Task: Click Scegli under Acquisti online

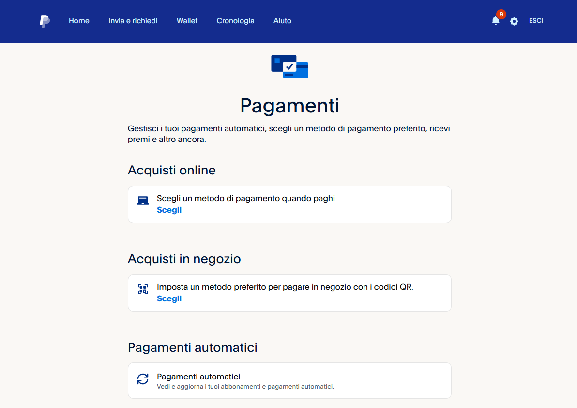Action: tap(169, 210)
